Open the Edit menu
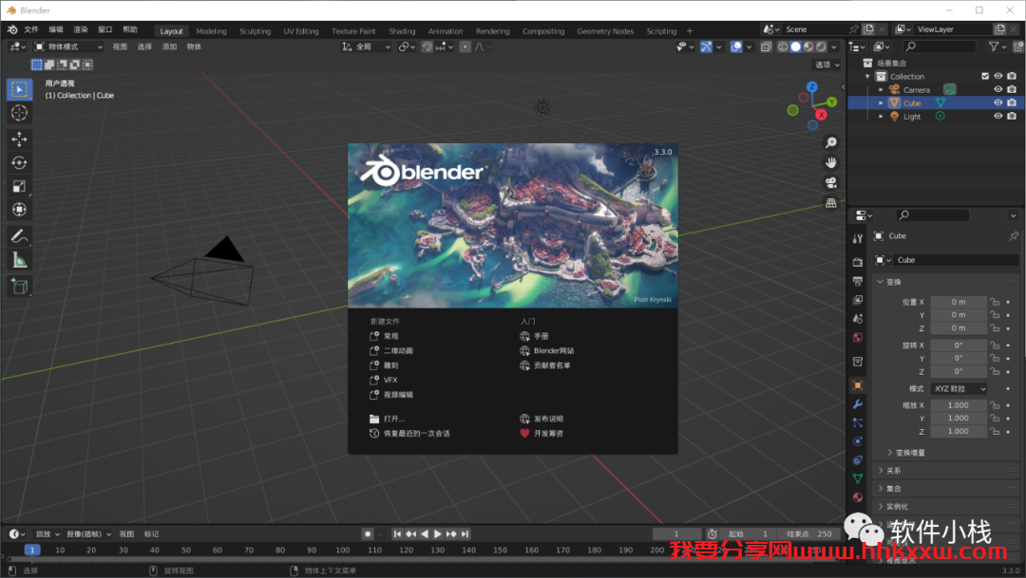The height and width of the screenshot is (578, 1026). coord(56,30)
